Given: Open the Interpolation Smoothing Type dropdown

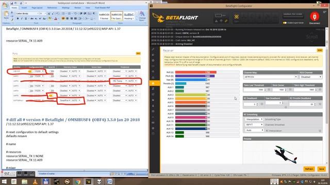Looking at the screenshot, I should [254, 119].
